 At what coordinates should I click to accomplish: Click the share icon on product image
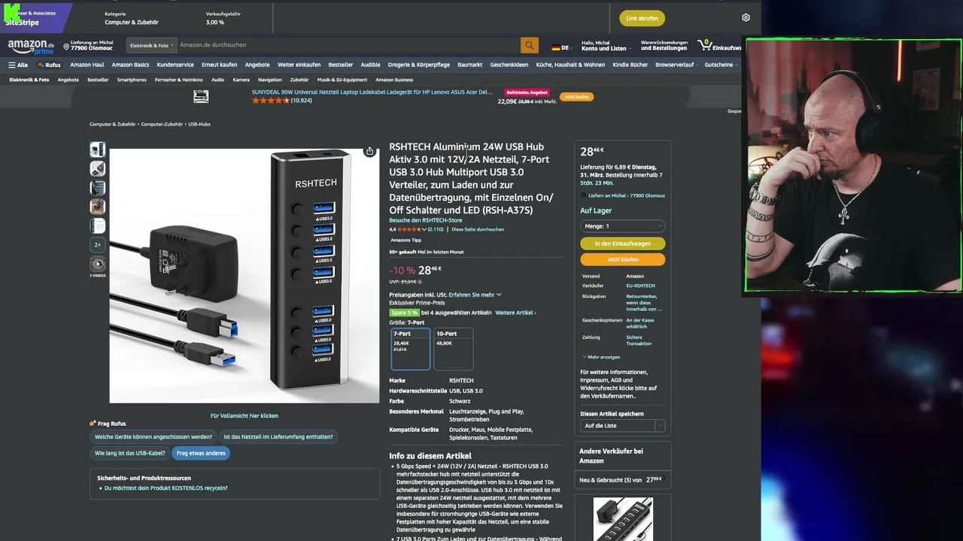click(x=369, y=151)
